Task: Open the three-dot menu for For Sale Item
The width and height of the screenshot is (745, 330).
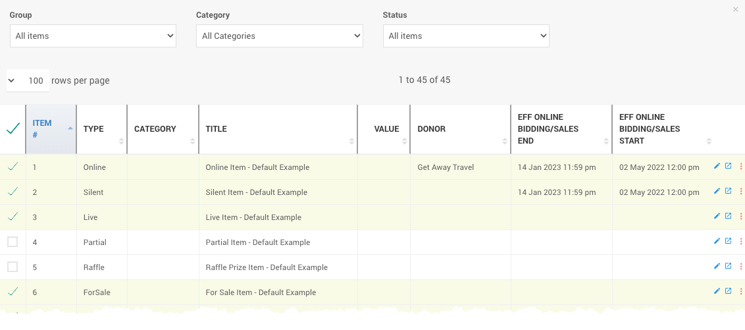Action: pyautogui.click(x=741, y=291)
